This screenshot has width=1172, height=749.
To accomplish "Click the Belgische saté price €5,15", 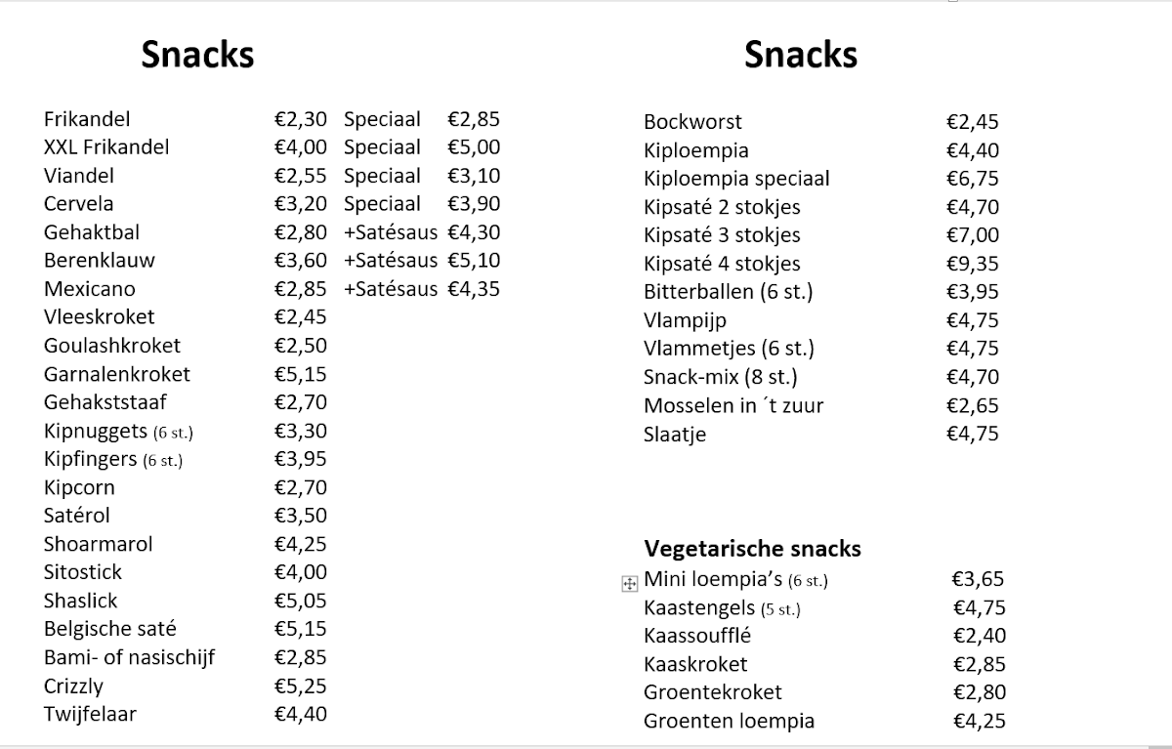I will 301,629.
